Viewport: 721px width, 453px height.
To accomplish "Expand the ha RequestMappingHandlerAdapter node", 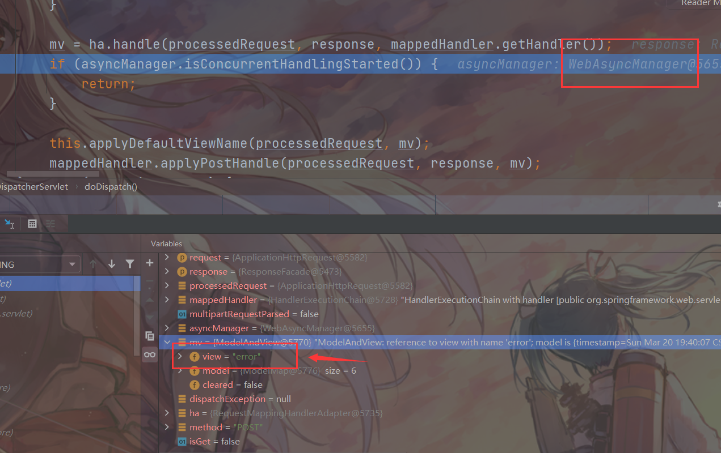I will (x=167, y=413).
